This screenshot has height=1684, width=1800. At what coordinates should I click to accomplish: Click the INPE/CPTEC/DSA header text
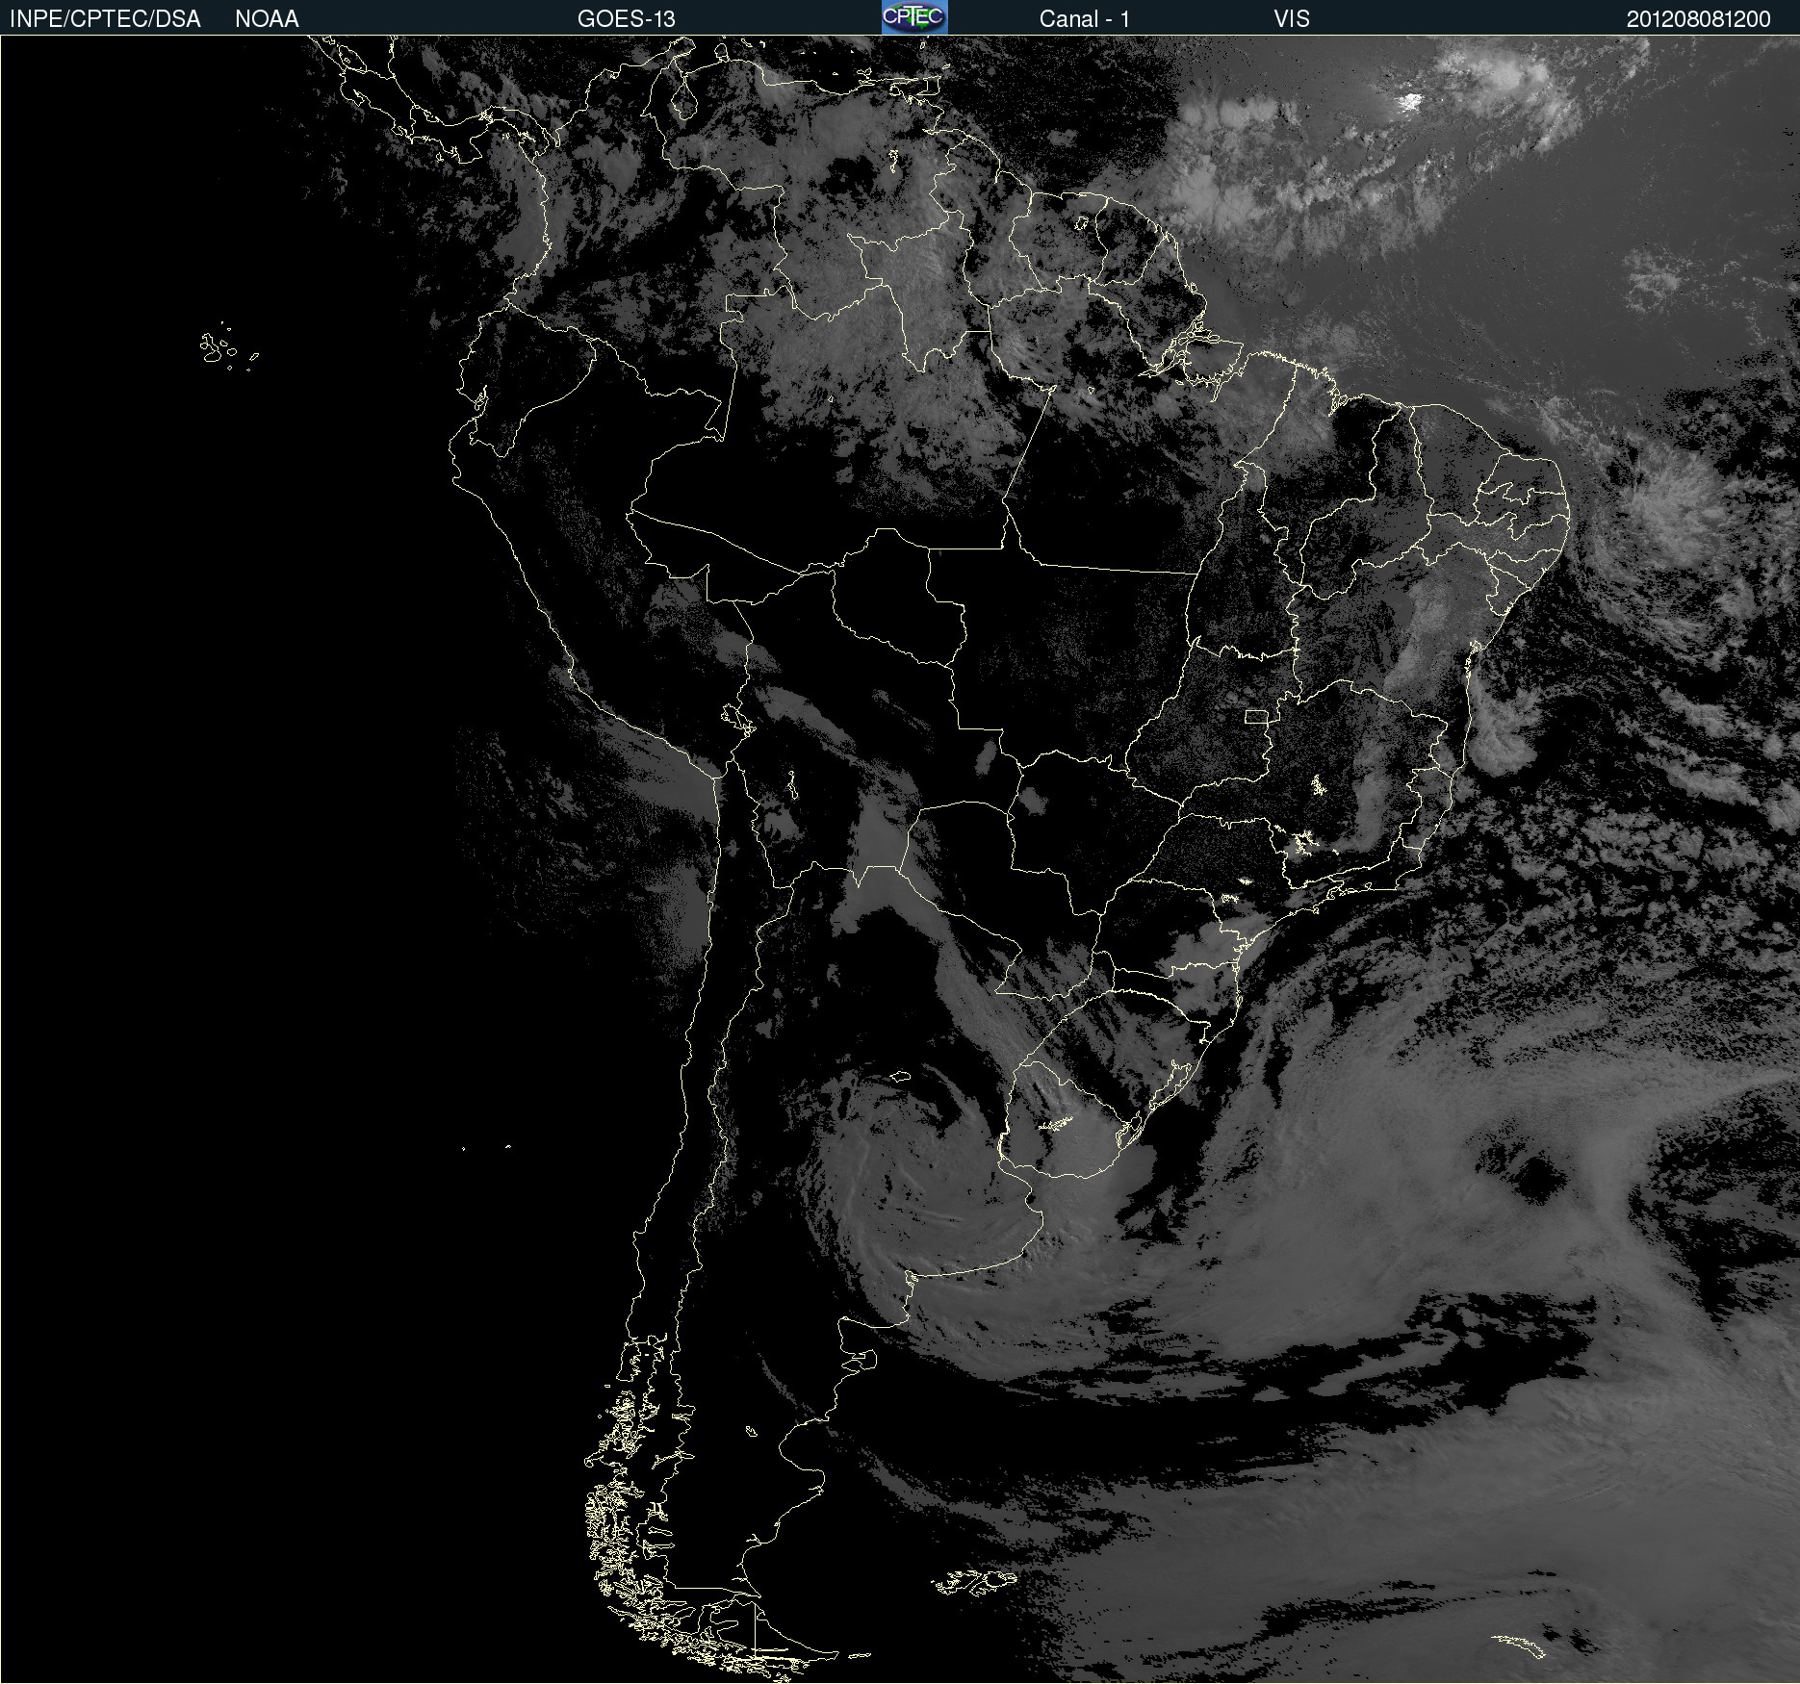click(105, 19)
